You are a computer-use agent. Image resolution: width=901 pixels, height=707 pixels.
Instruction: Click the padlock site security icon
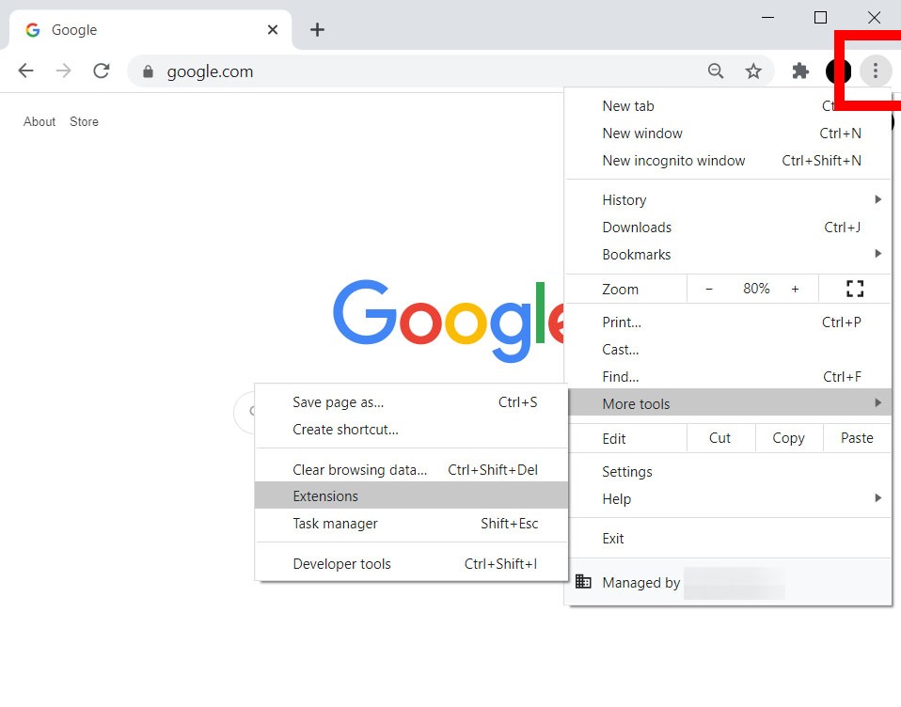click(148, 71)
